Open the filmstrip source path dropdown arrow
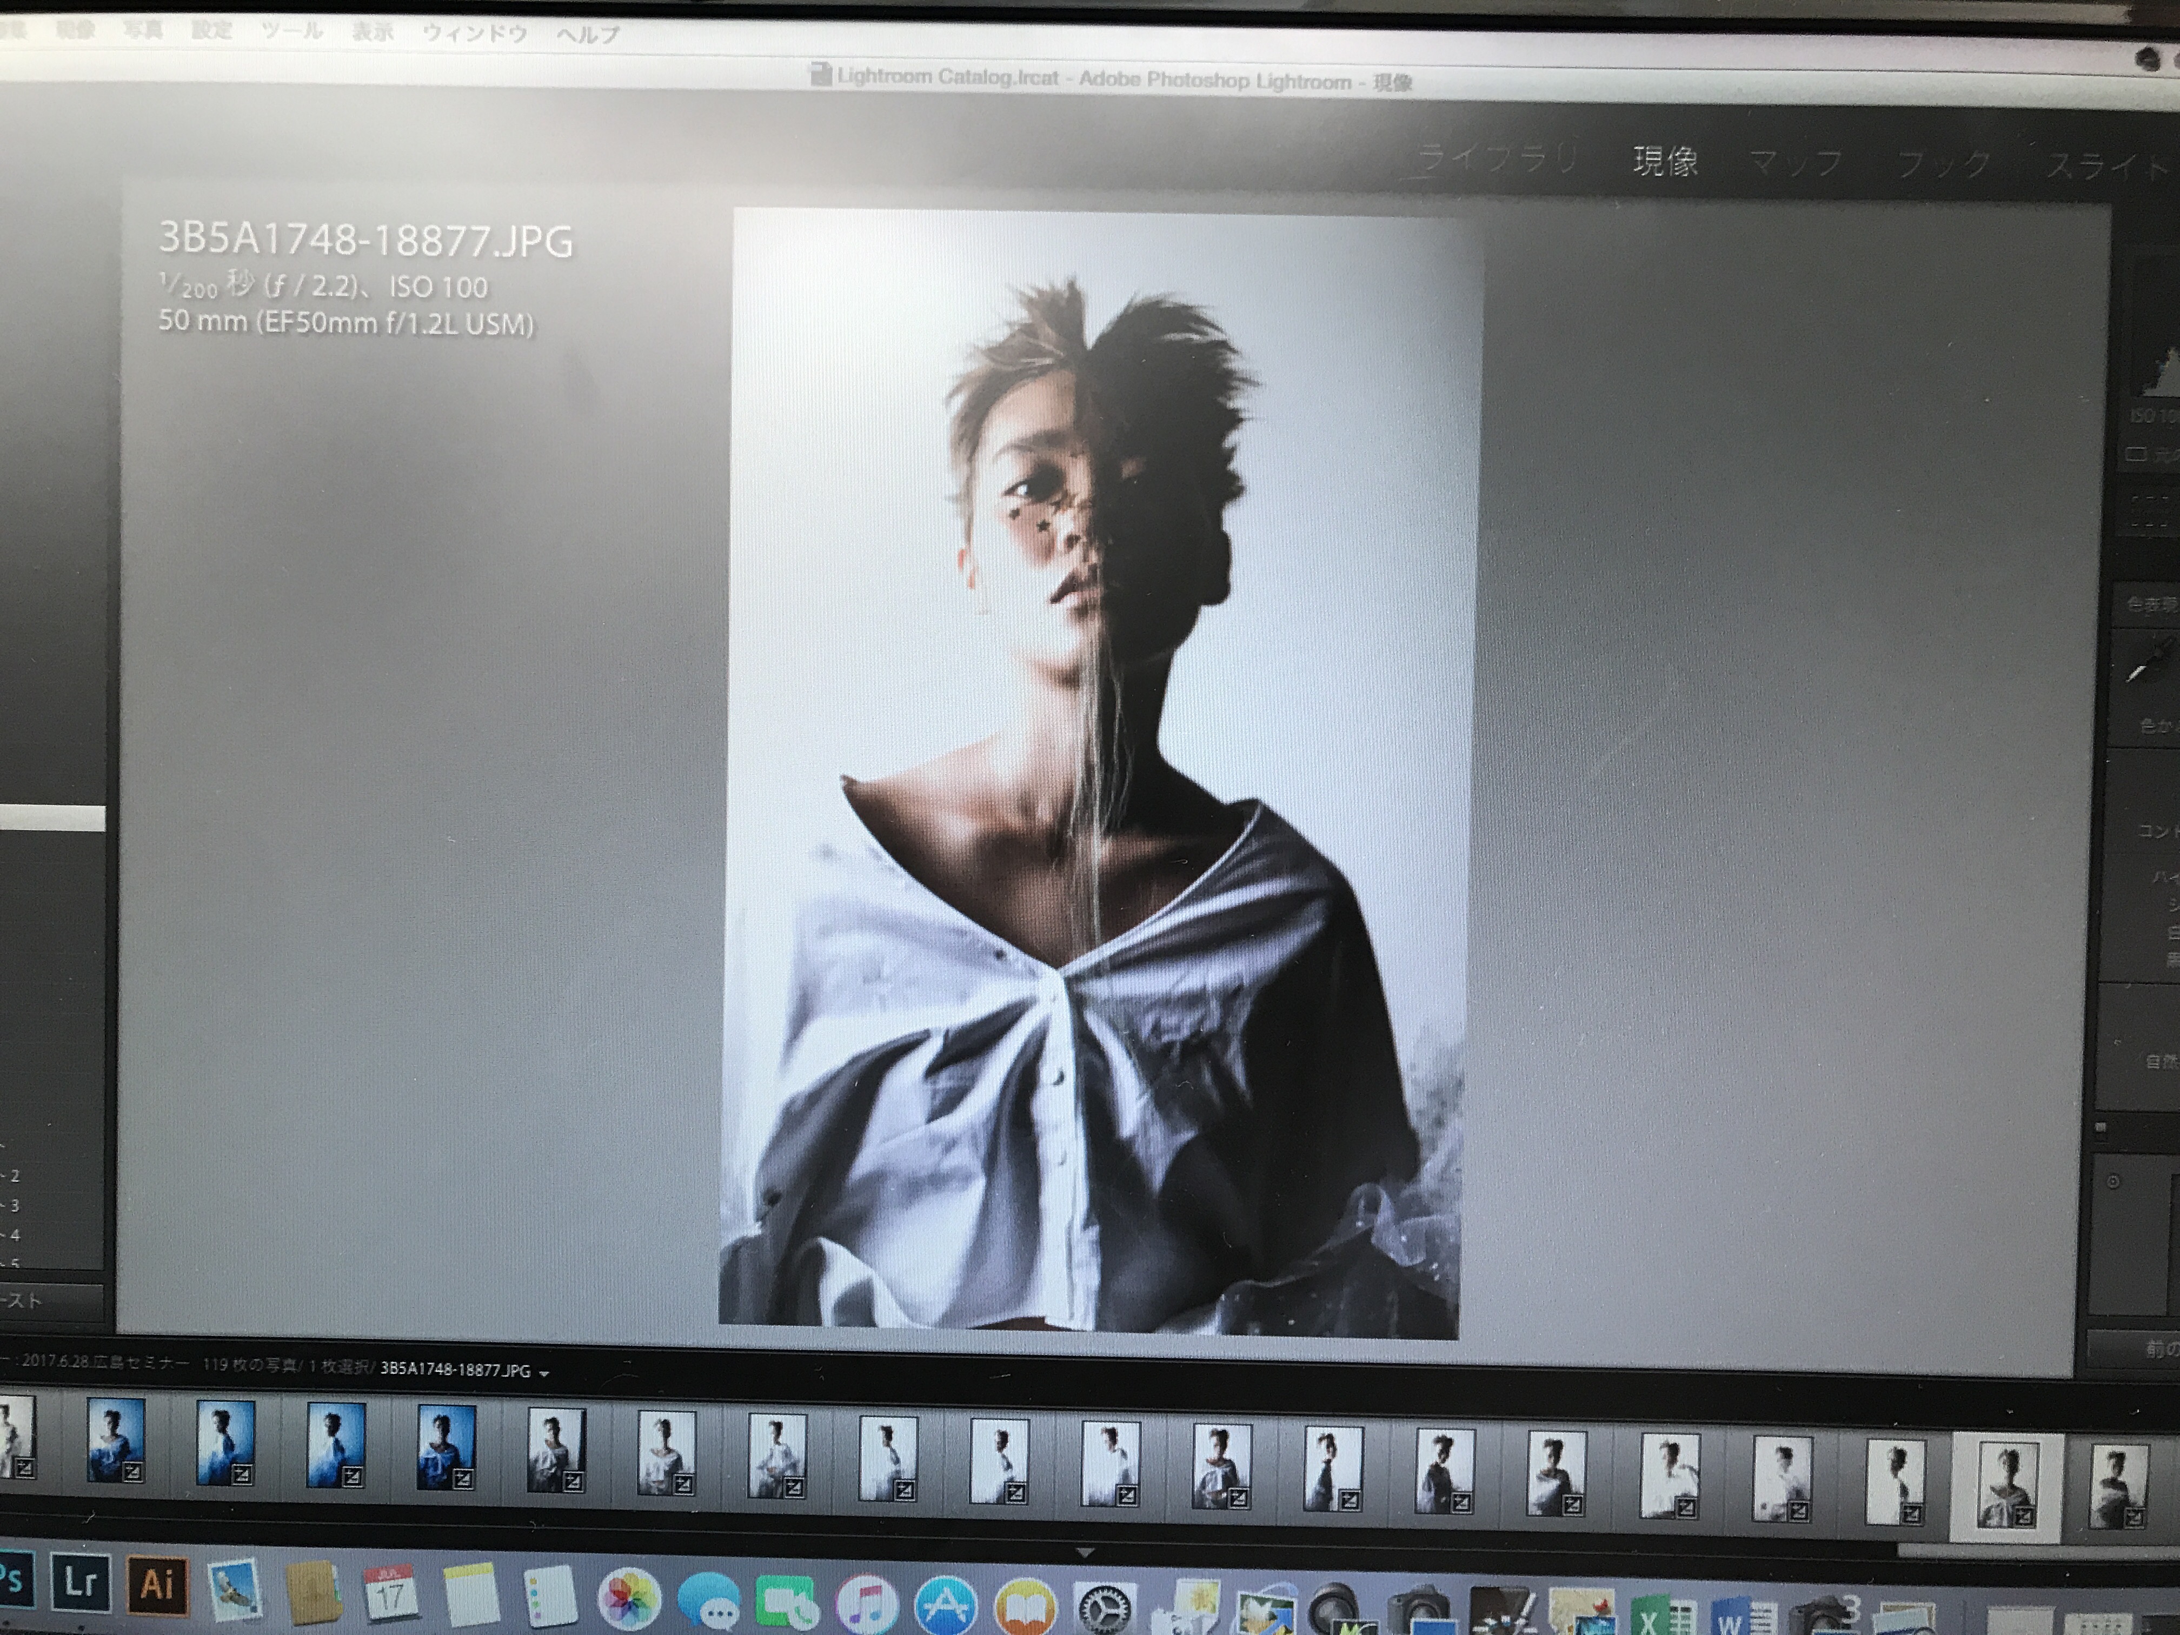Screen dimensions: 2180x1635 (544, 1373)
